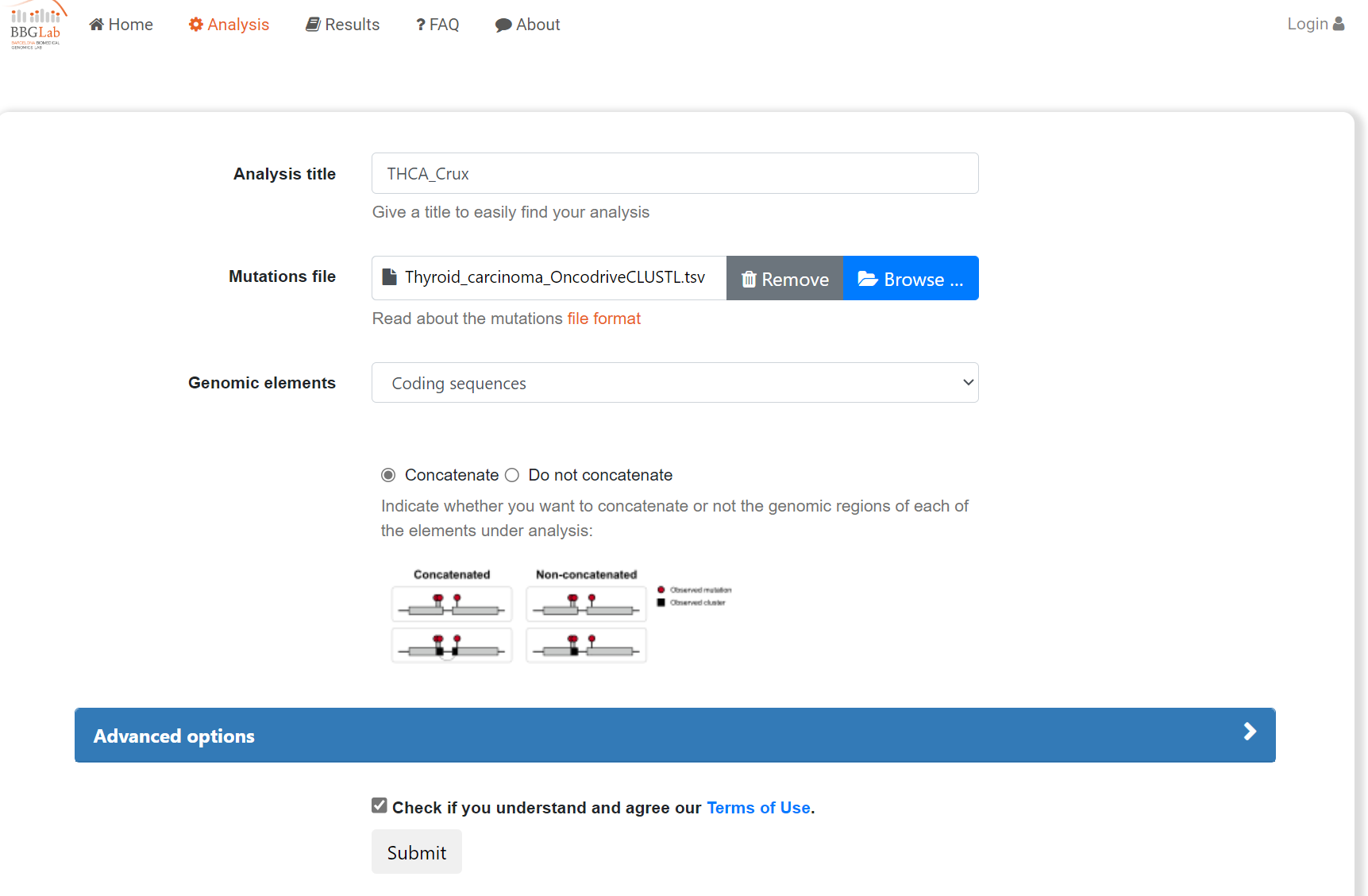Click the Results book icon

313,25
